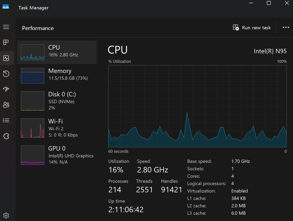Viewport: 293px width, 221px height.
Task: Open the Details list page icon
Action: coord(6,120)
